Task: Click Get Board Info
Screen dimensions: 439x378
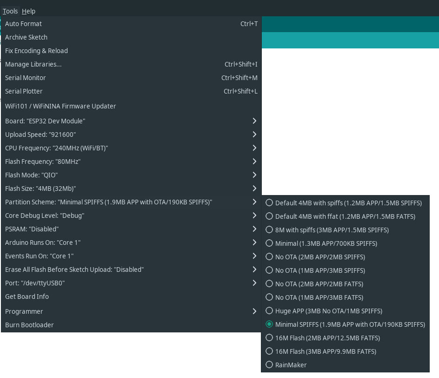Action: (131, 297)
